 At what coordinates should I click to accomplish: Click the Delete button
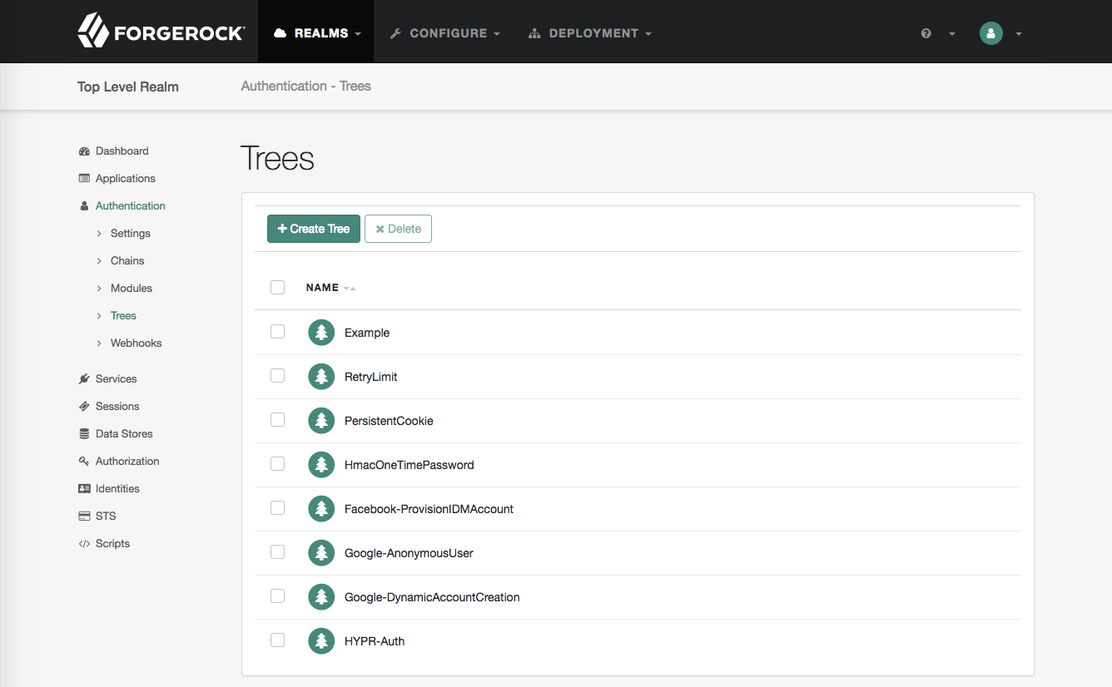click(x=398, y=229)
